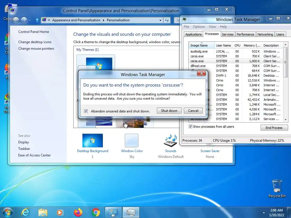Expand the breadcrumb arrow after Appearance and Personalization
Image resolution: width=291 pixels, height=218 pixels.
pos(103,20)
